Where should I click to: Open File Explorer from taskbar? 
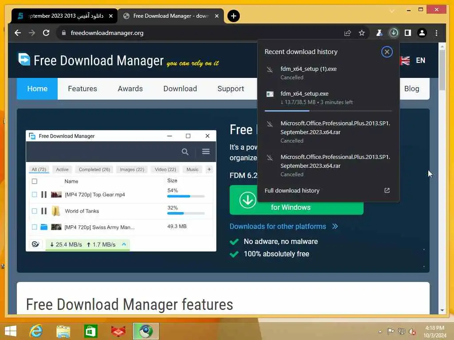(63, 331)
